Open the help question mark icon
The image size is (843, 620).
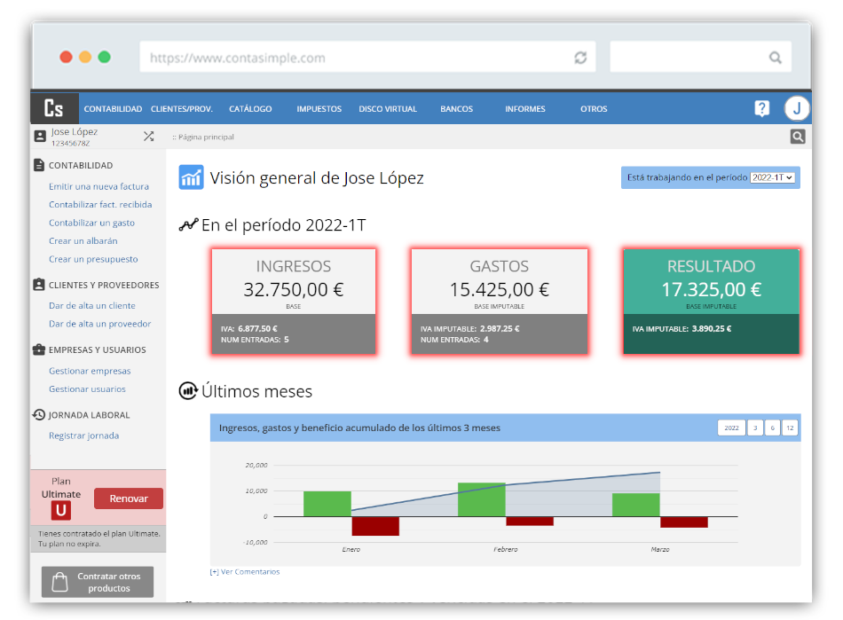coord(762,108)
